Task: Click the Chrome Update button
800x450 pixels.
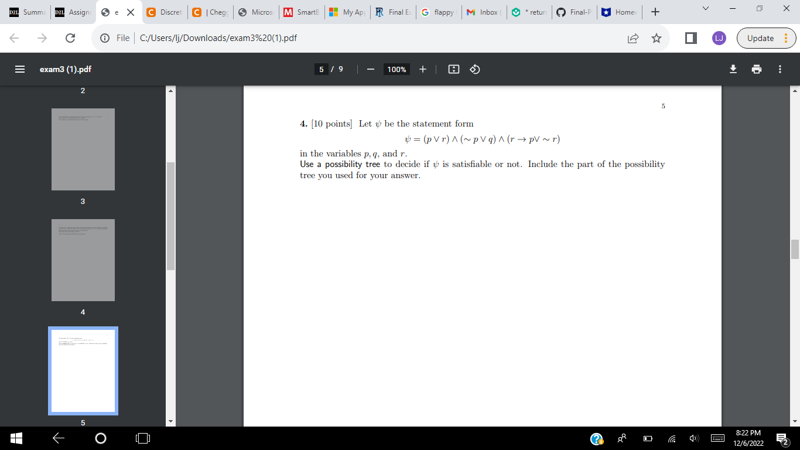Action: (x=767, y=38)
